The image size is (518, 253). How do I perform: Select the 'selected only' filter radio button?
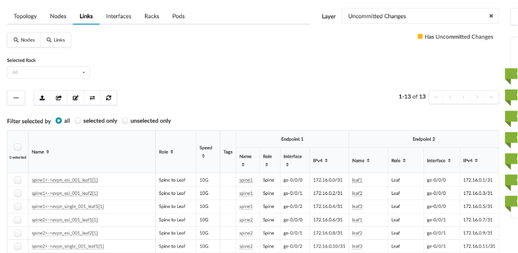coord(78,121)
